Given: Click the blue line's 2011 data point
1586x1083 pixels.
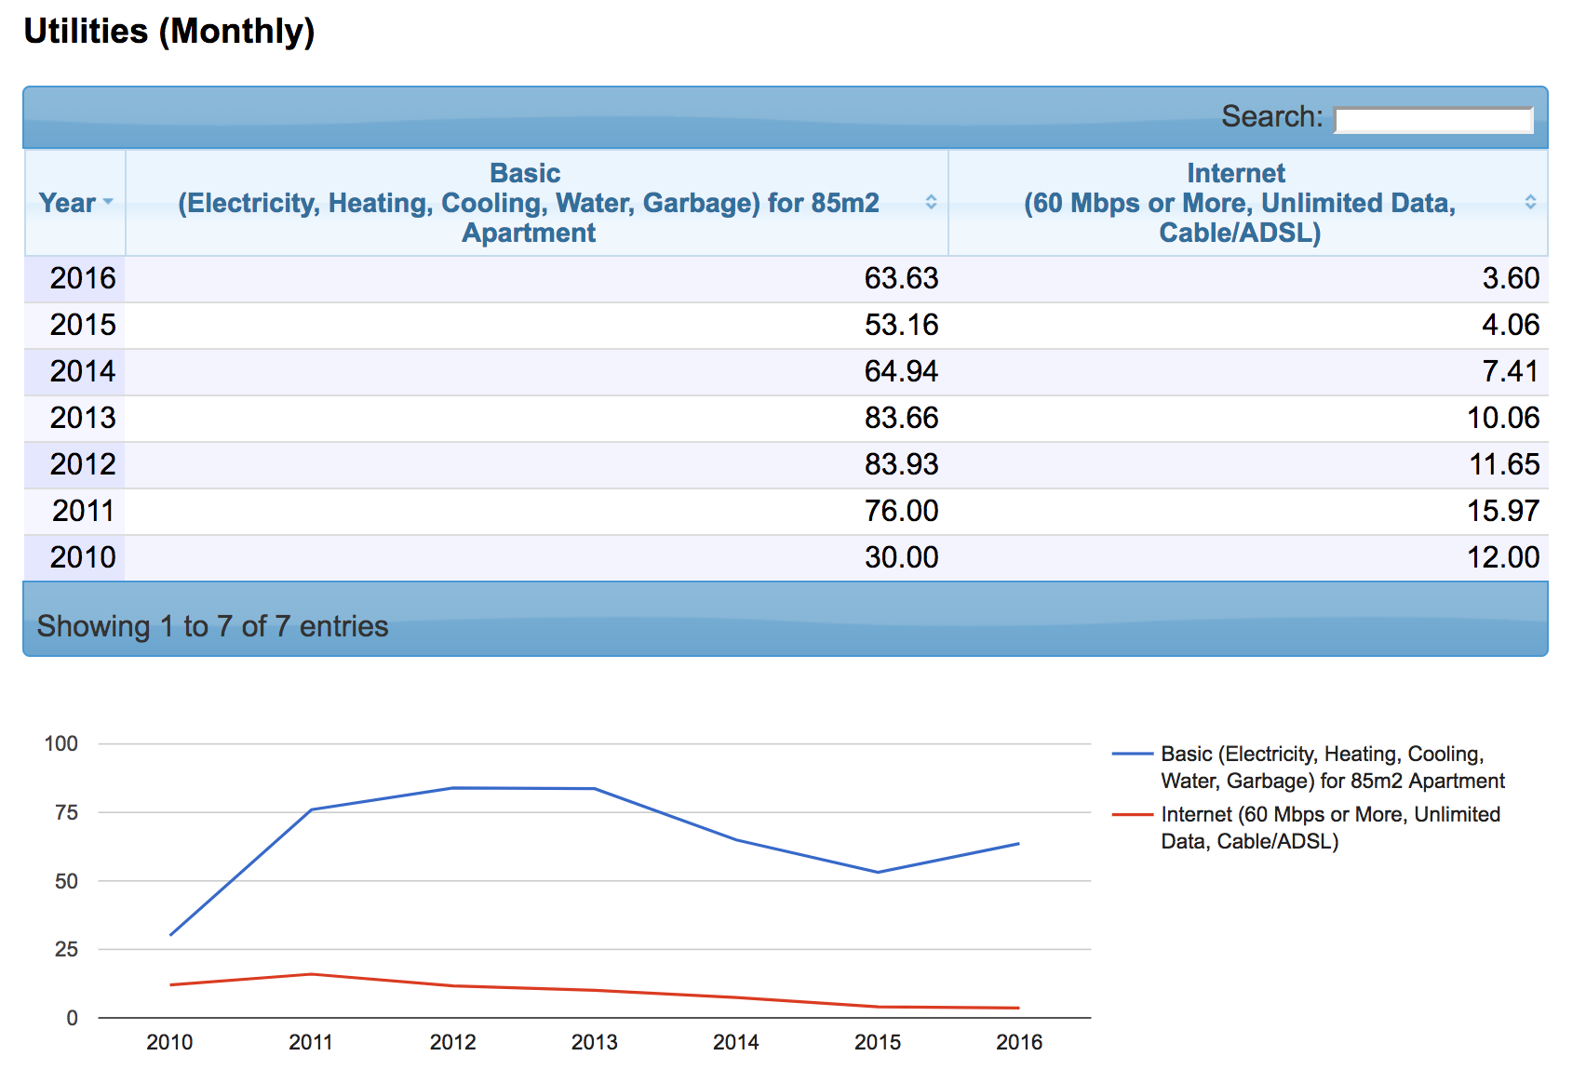Looking at the screenshot, I should coord(312,809).
